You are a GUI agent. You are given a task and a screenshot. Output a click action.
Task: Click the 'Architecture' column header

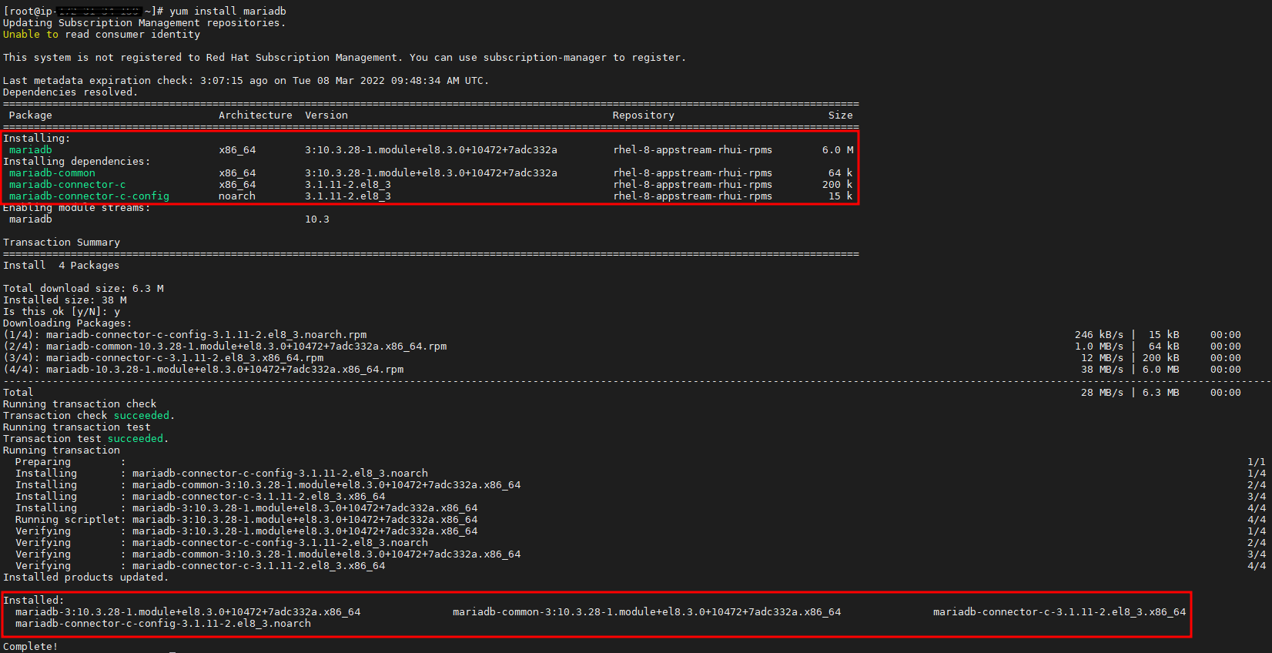[x=256, y=115]
